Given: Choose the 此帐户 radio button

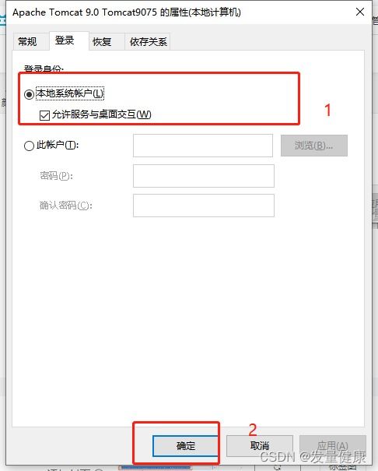Looking at the screenshot, I should click(x=29, y=146).
